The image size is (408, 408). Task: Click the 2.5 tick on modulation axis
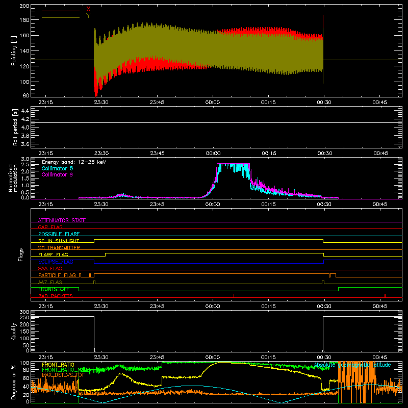click(25, 164)
